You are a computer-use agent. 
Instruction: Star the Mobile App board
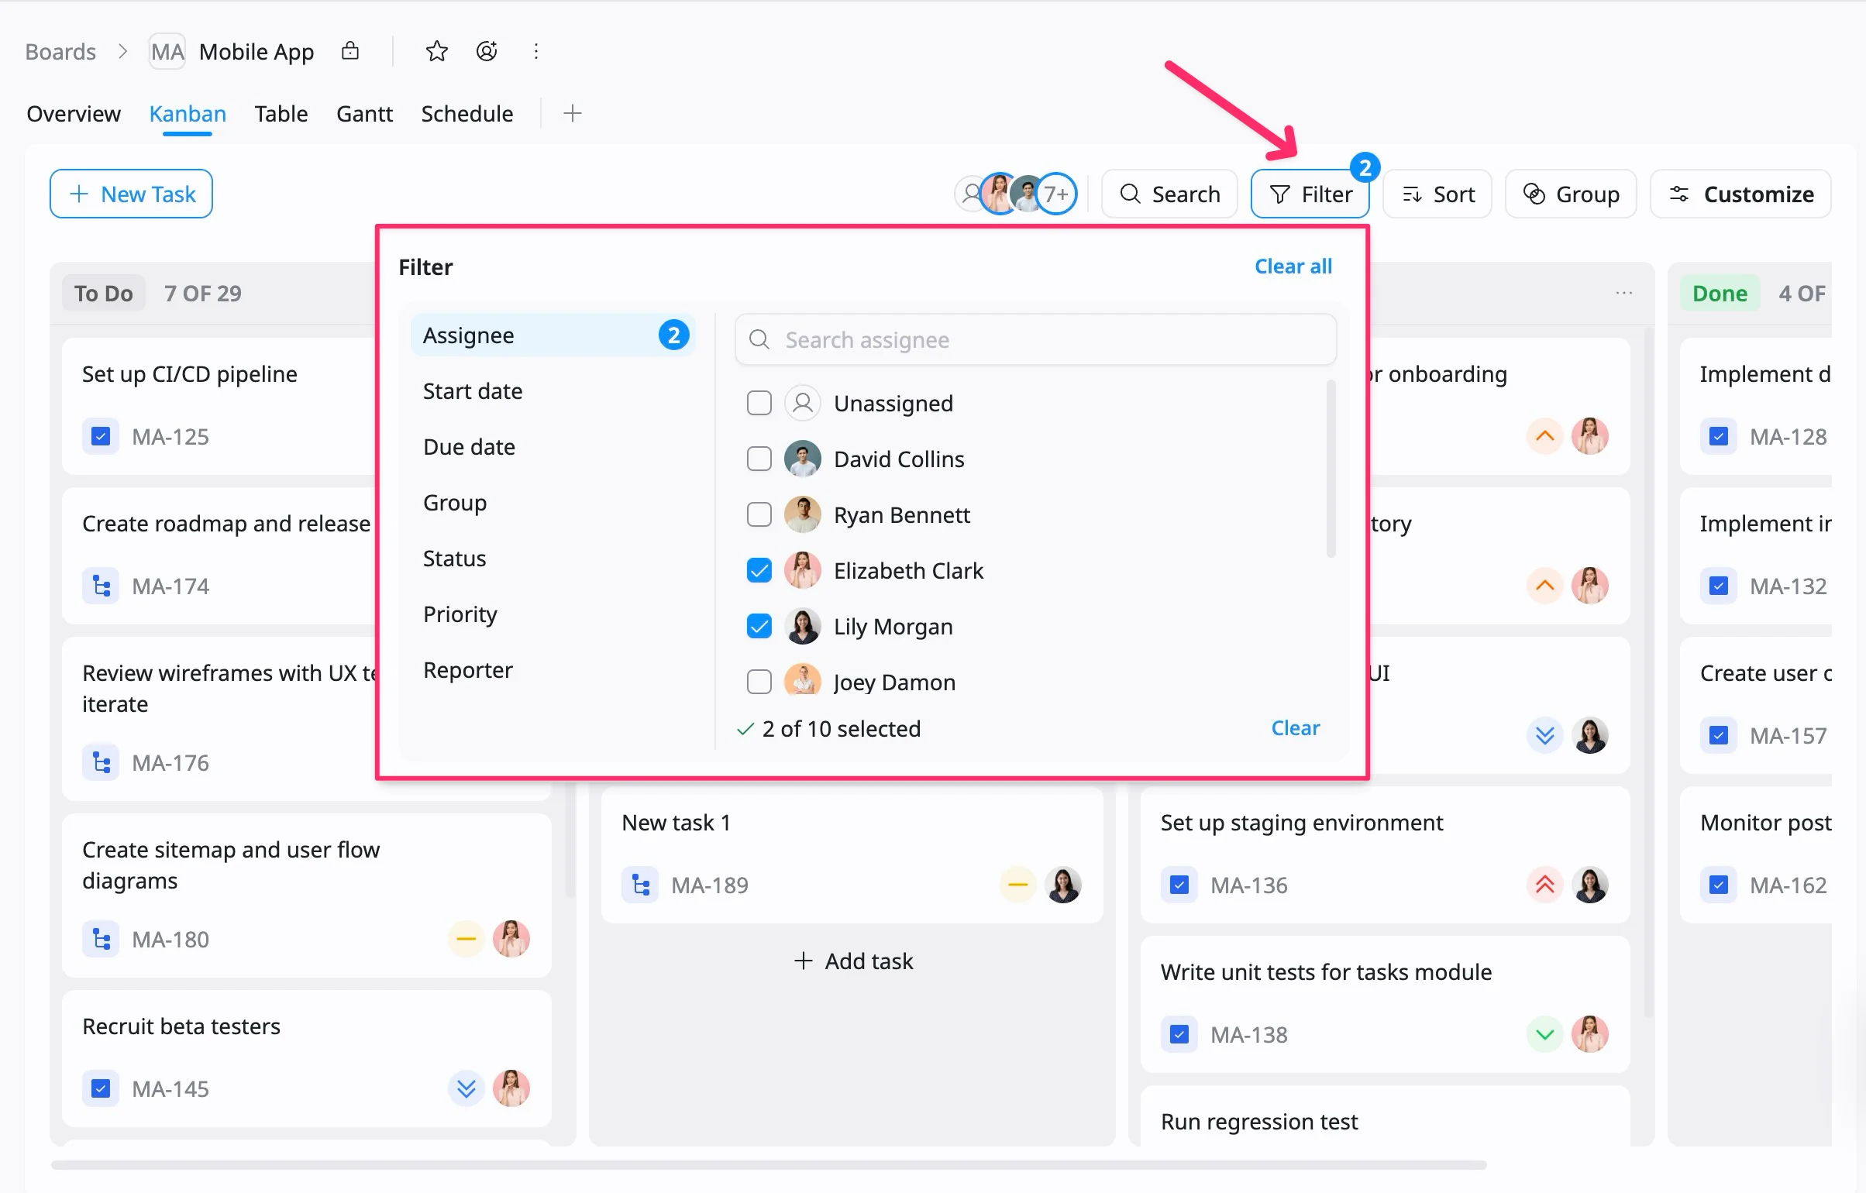point(437,51)
